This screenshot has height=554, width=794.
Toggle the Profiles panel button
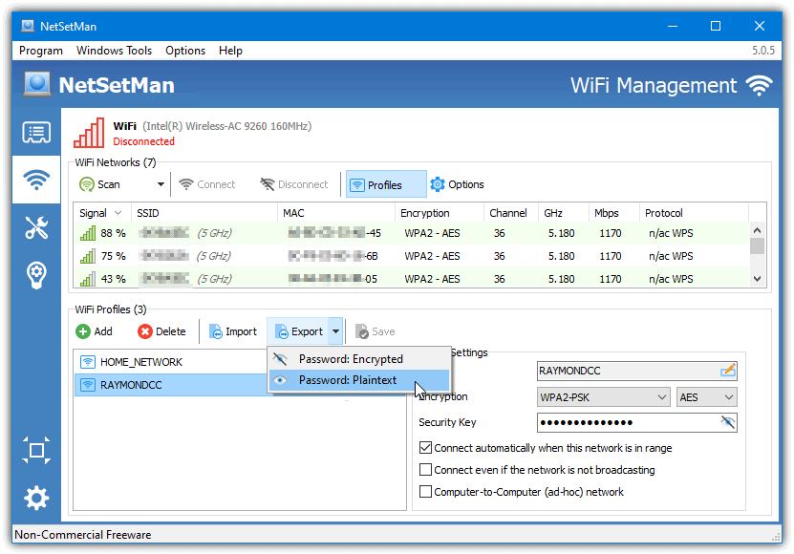point(386,184)
